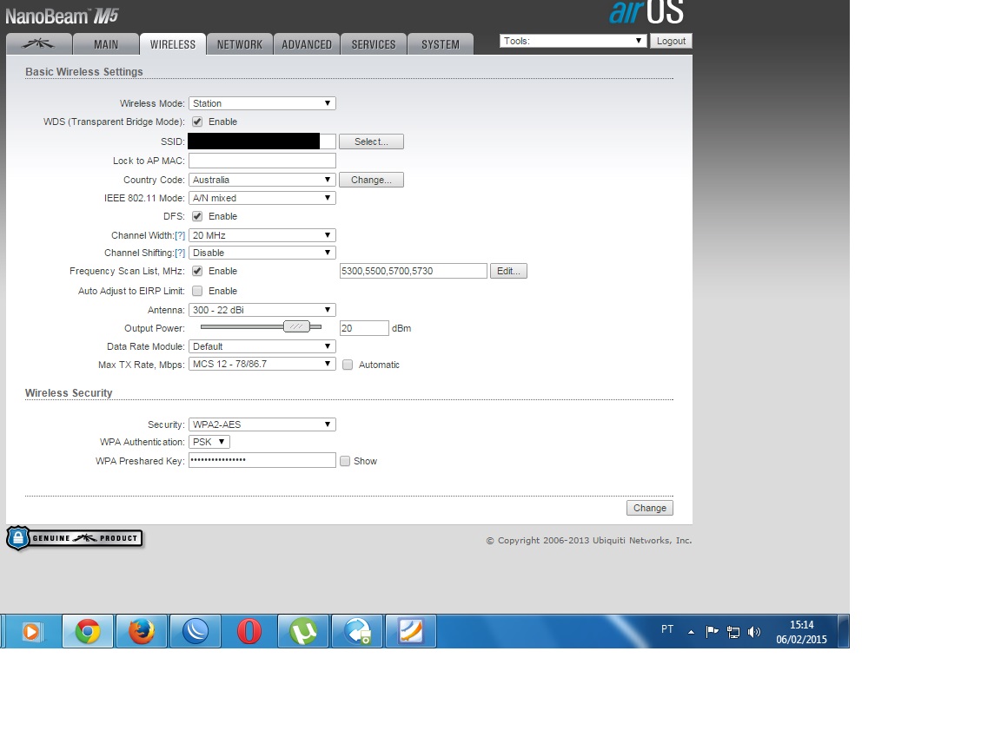1001x750 pixels.
Task: Click the Output Power dBm field
Action: (364, 328)
